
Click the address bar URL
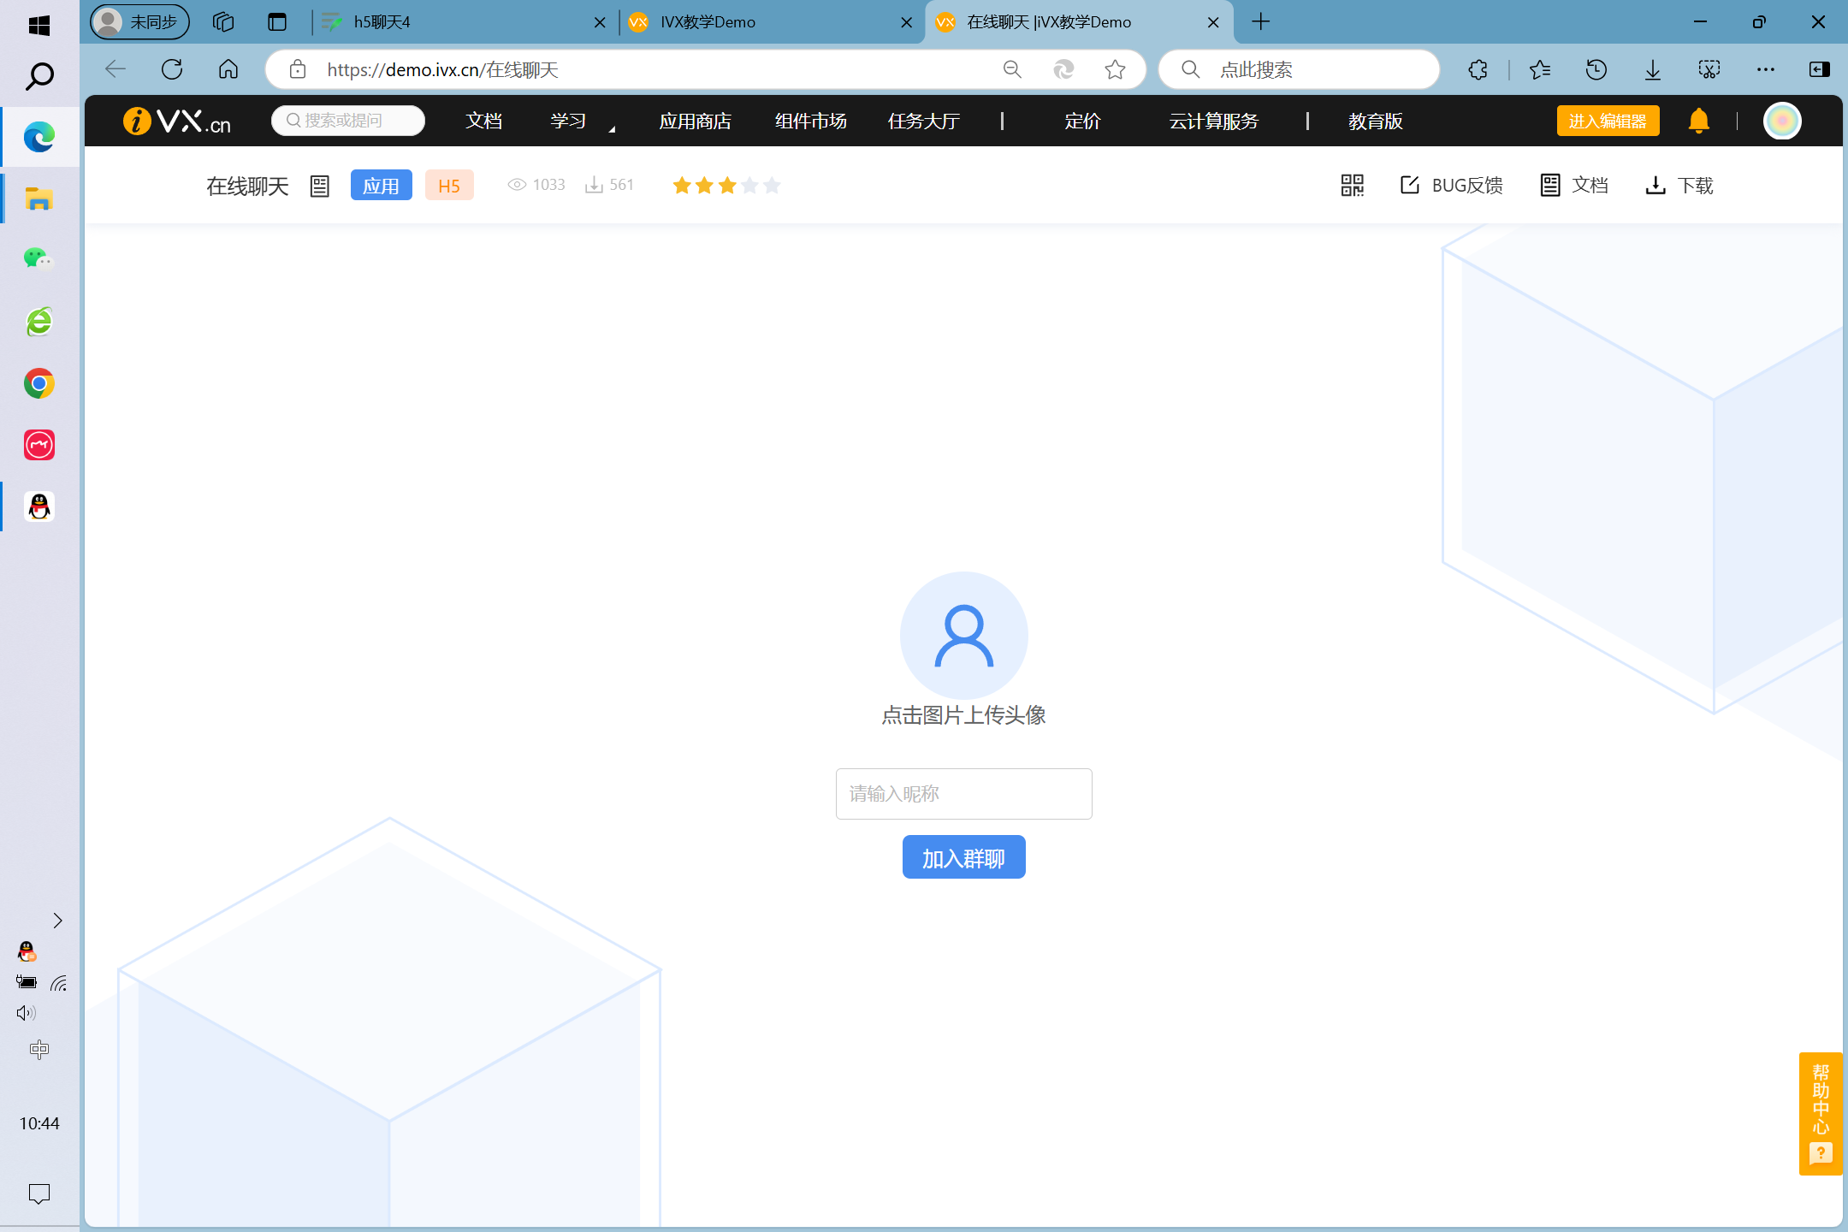[442, 69]
